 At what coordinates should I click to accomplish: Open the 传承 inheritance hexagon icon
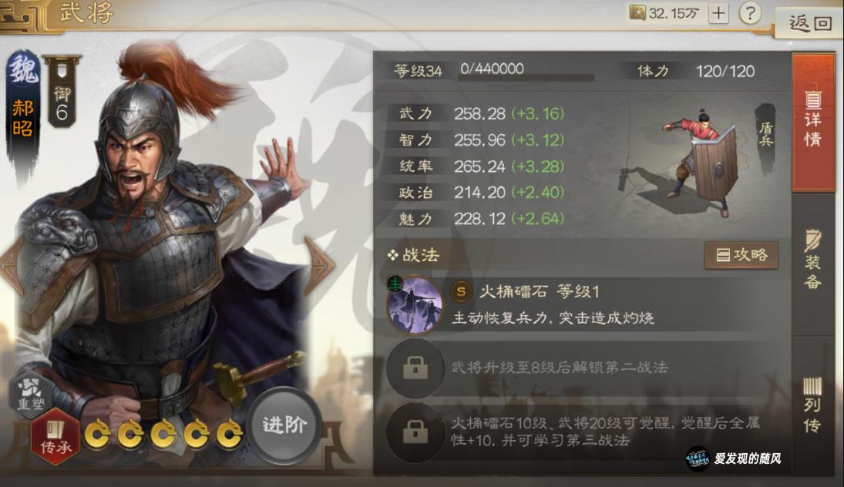coord(55,438)
